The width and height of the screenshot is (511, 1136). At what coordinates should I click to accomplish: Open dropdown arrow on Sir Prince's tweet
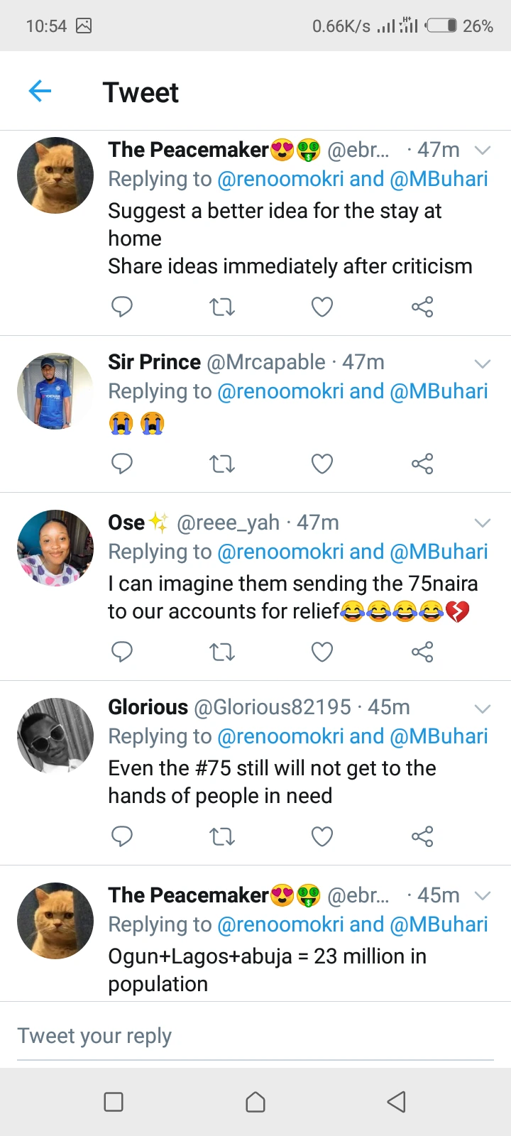(483, 364)
